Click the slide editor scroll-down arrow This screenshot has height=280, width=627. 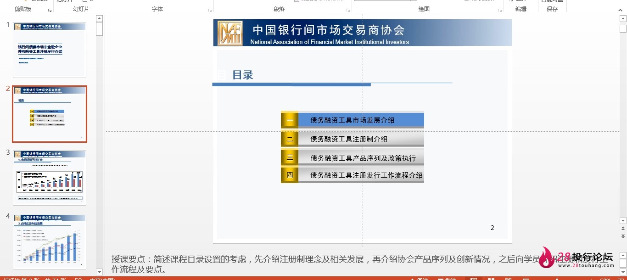click(623, 221)
